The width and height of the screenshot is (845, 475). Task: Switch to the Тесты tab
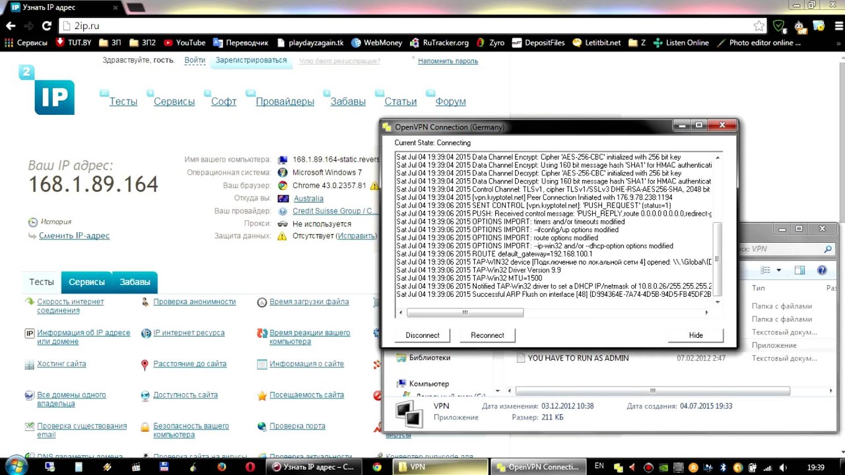[41, 282]
